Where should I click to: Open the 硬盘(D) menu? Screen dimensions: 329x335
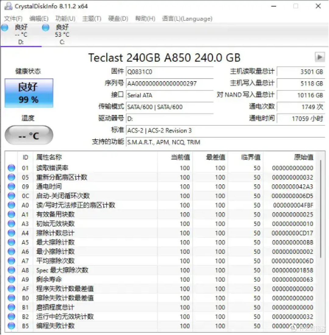(x=118, y=19)
